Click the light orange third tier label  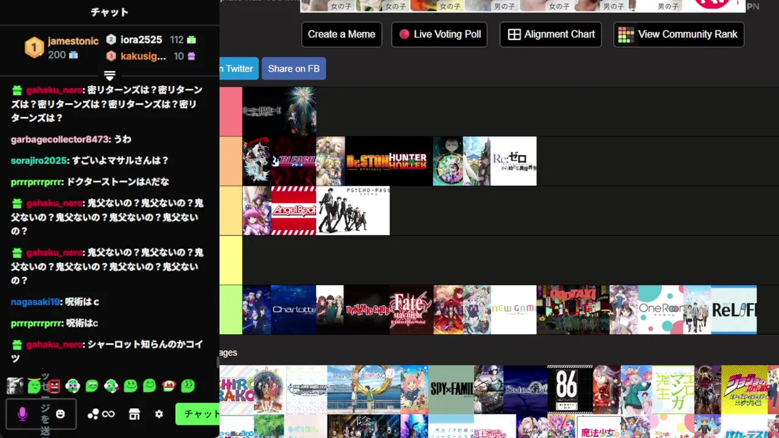(231, 210)
